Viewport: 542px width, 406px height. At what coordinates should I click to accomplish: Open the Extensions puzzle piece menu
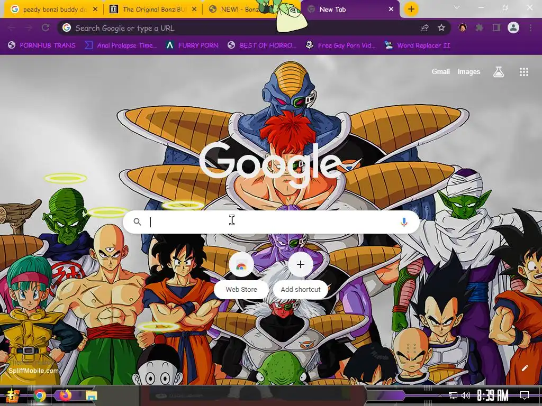tap(480, 27)
